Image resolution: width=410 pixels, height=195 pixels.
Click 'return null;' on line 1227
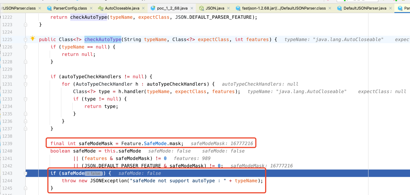79,54
